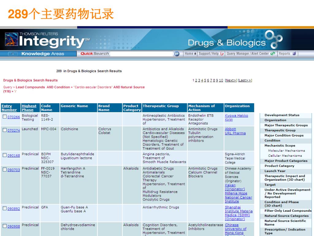
Task: Select Development Status in the sidebar
Action: pos(282,115)
